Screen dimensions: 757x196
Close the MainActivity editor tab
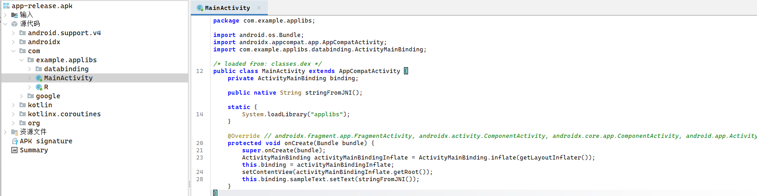coord(259,8)
